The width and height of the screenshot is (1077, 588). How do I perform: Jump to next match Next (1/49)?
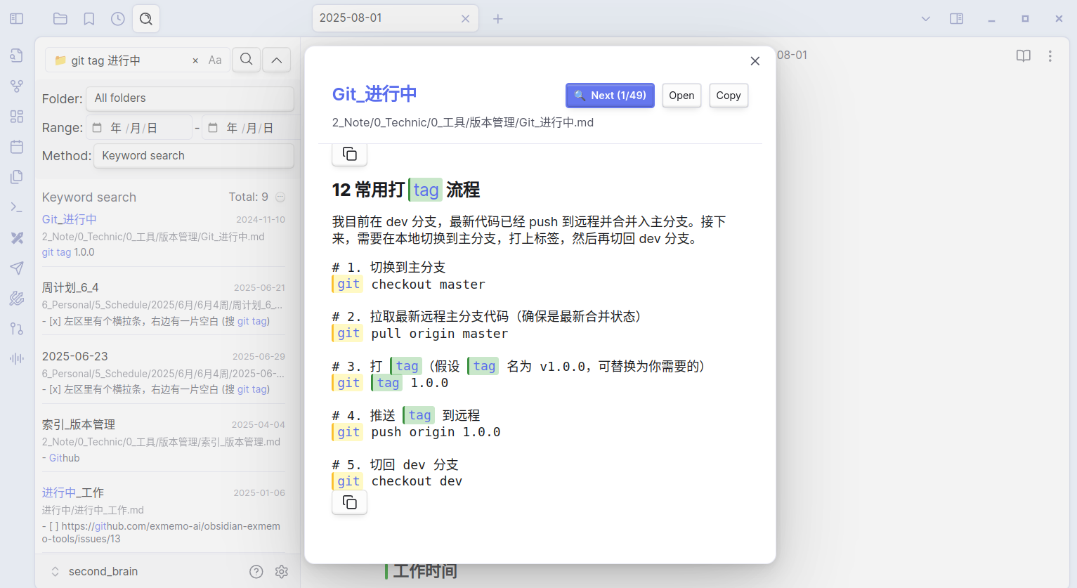(x=610, y=96)
